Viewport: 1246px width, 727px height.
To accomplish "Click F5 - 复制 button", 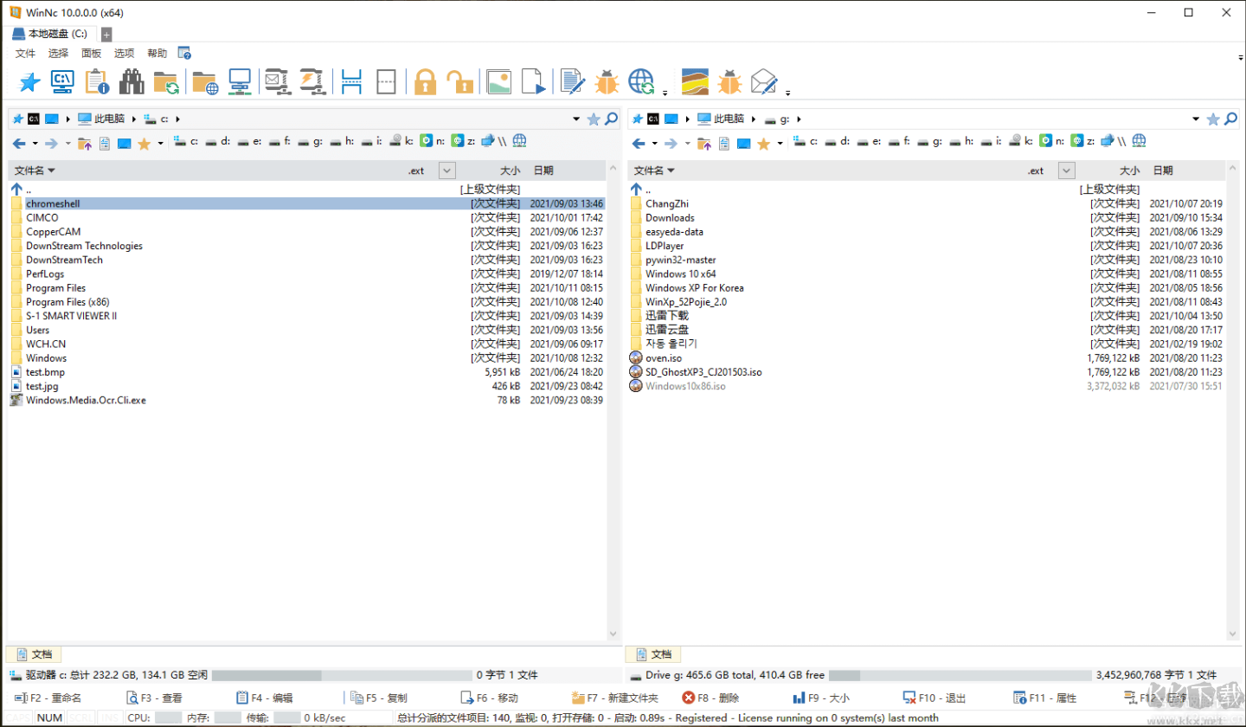I will click(x=380, y=698).
